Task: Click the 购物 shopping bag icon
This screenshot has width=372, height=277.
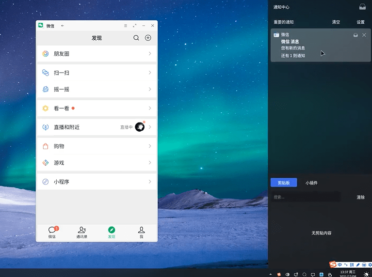Action: tap(45, 146)
